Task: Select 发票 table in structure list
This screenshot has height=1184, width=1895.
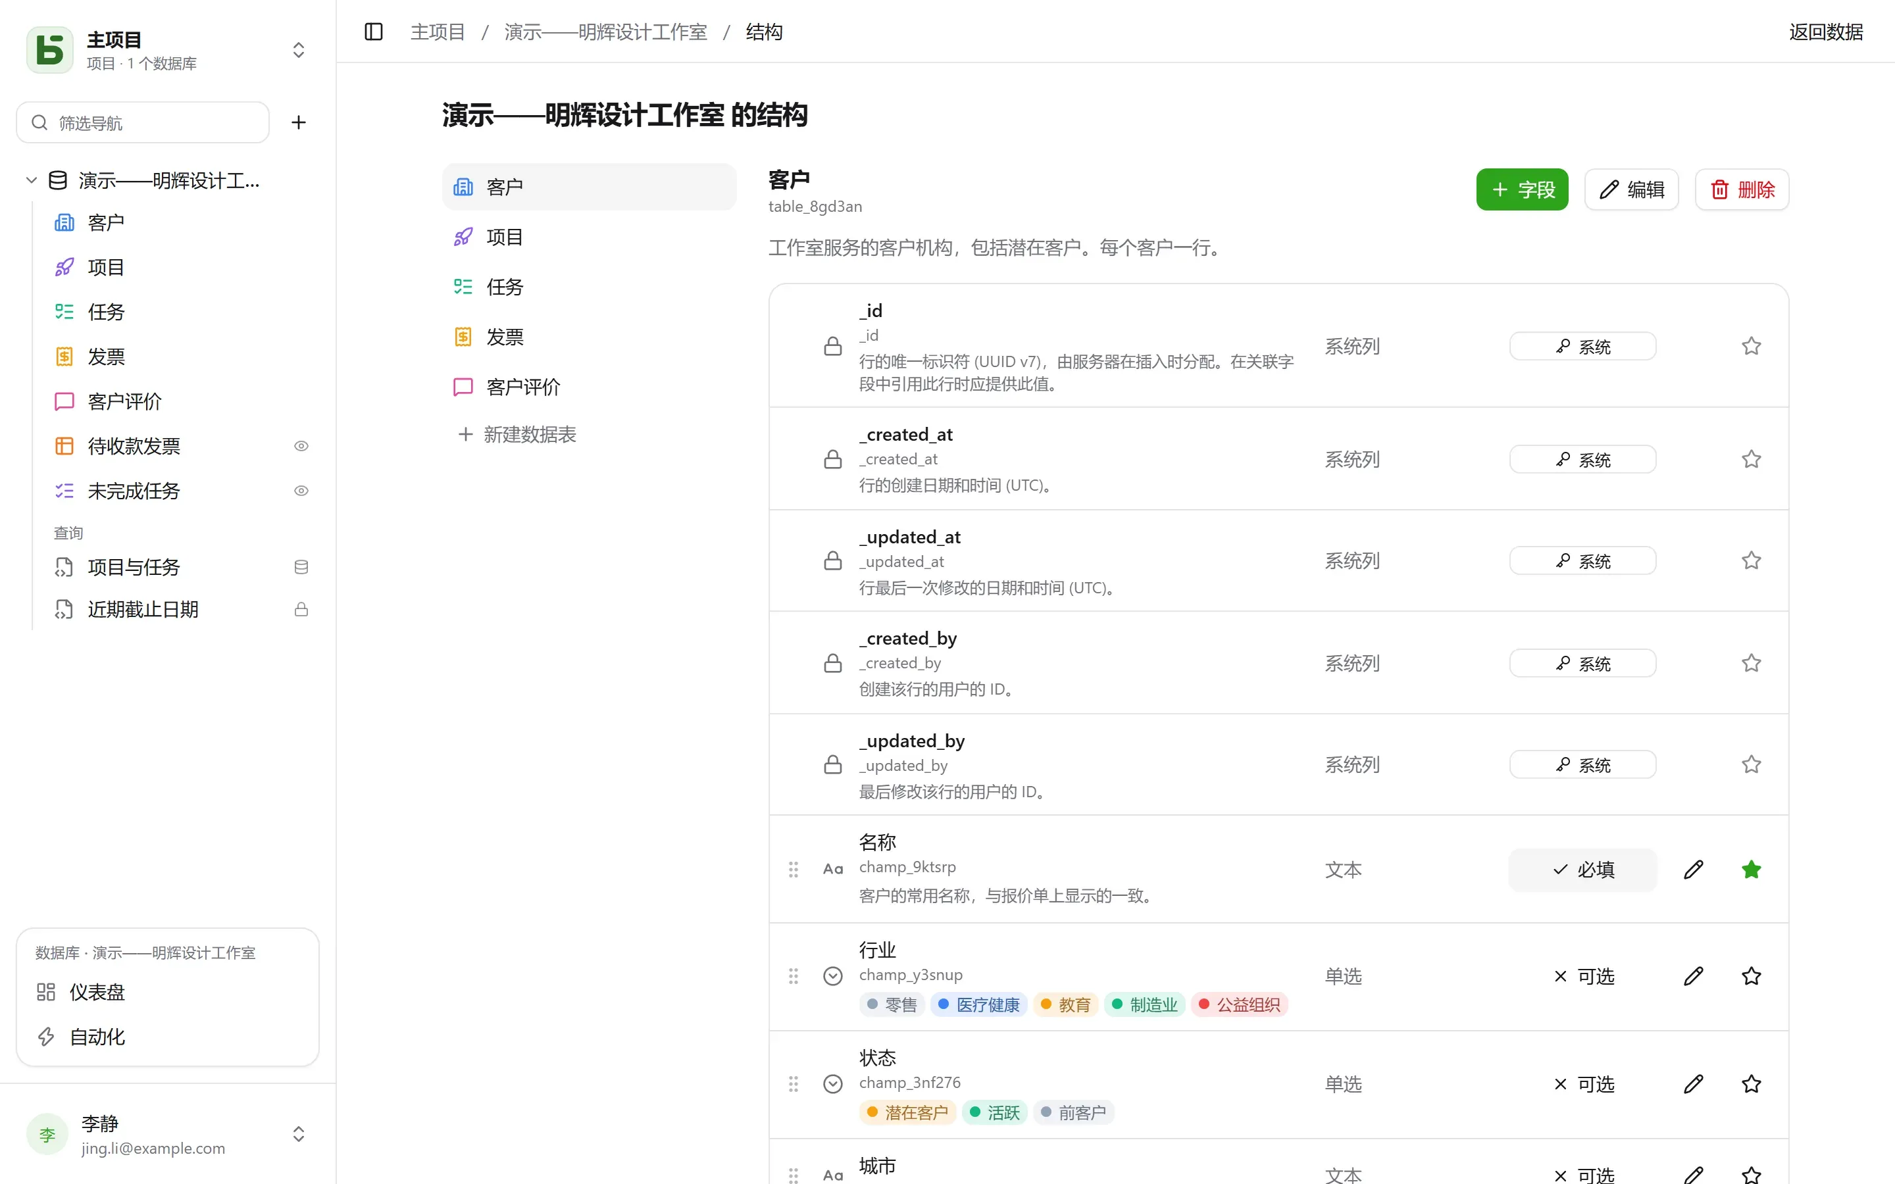Action: [x=589, y=337]
